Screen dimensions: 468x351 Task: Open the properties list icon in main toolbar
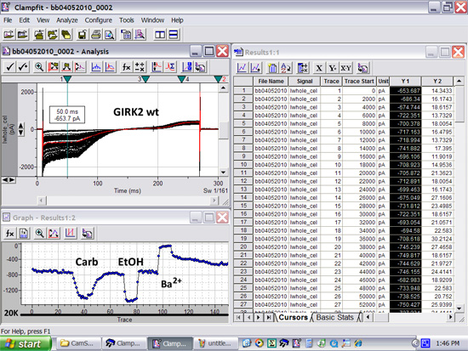tap(126, 35)
